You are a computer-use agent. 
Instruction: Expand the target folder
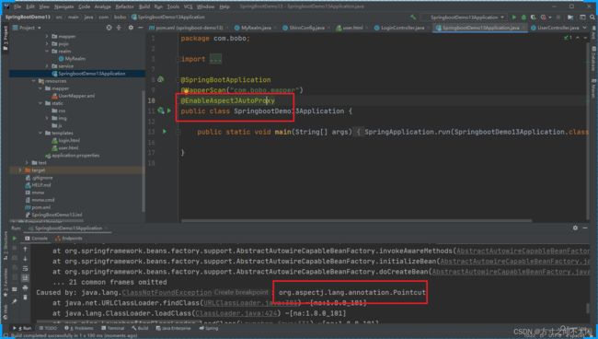pyautogui.click(x=20, y=170)
